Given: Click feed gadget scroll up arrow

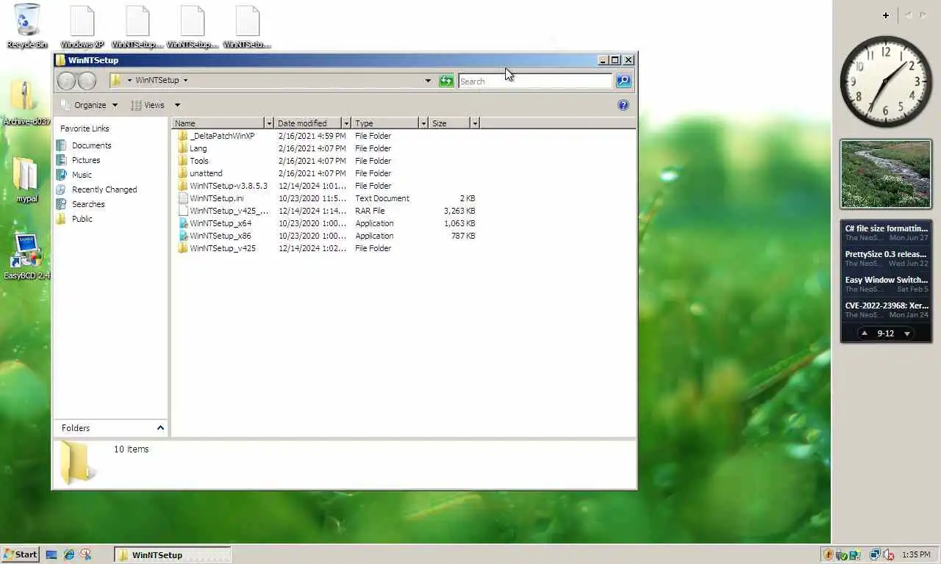Looking at the screenshot, I should tap(865, 333).
